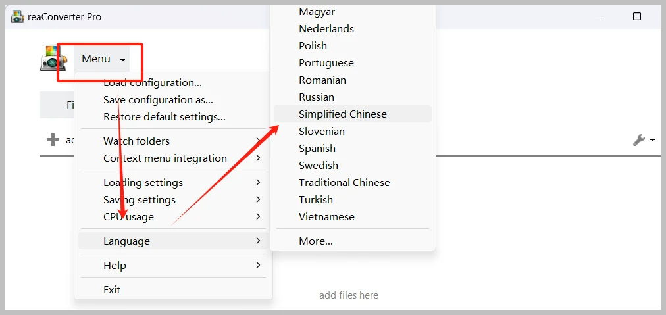Open the Menu dropdown button
The height and width of the screenshot is (315, 666).
coord(102,59)
